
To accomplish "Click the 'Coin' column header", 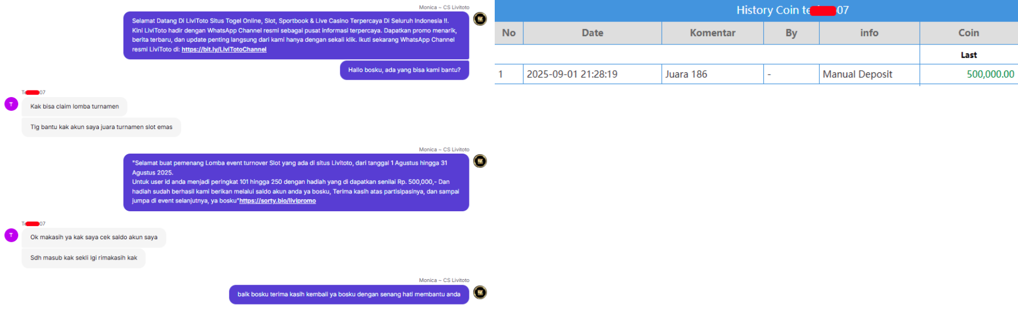I will 969,33.
